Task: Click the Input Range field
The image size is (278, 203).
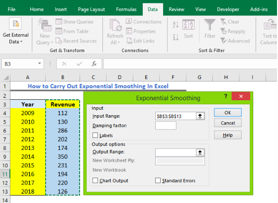Action: click(x=176, y=116)
